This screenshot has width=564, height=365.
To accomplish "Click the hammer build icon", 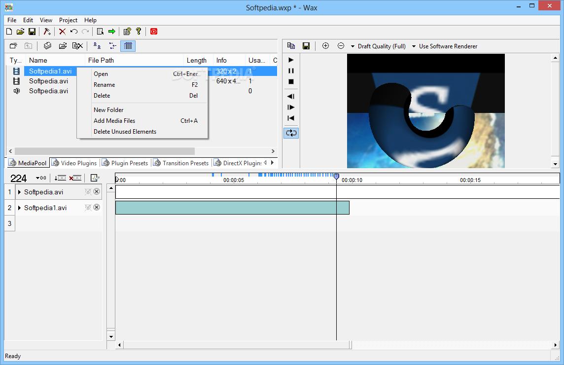I will point(47,32).
